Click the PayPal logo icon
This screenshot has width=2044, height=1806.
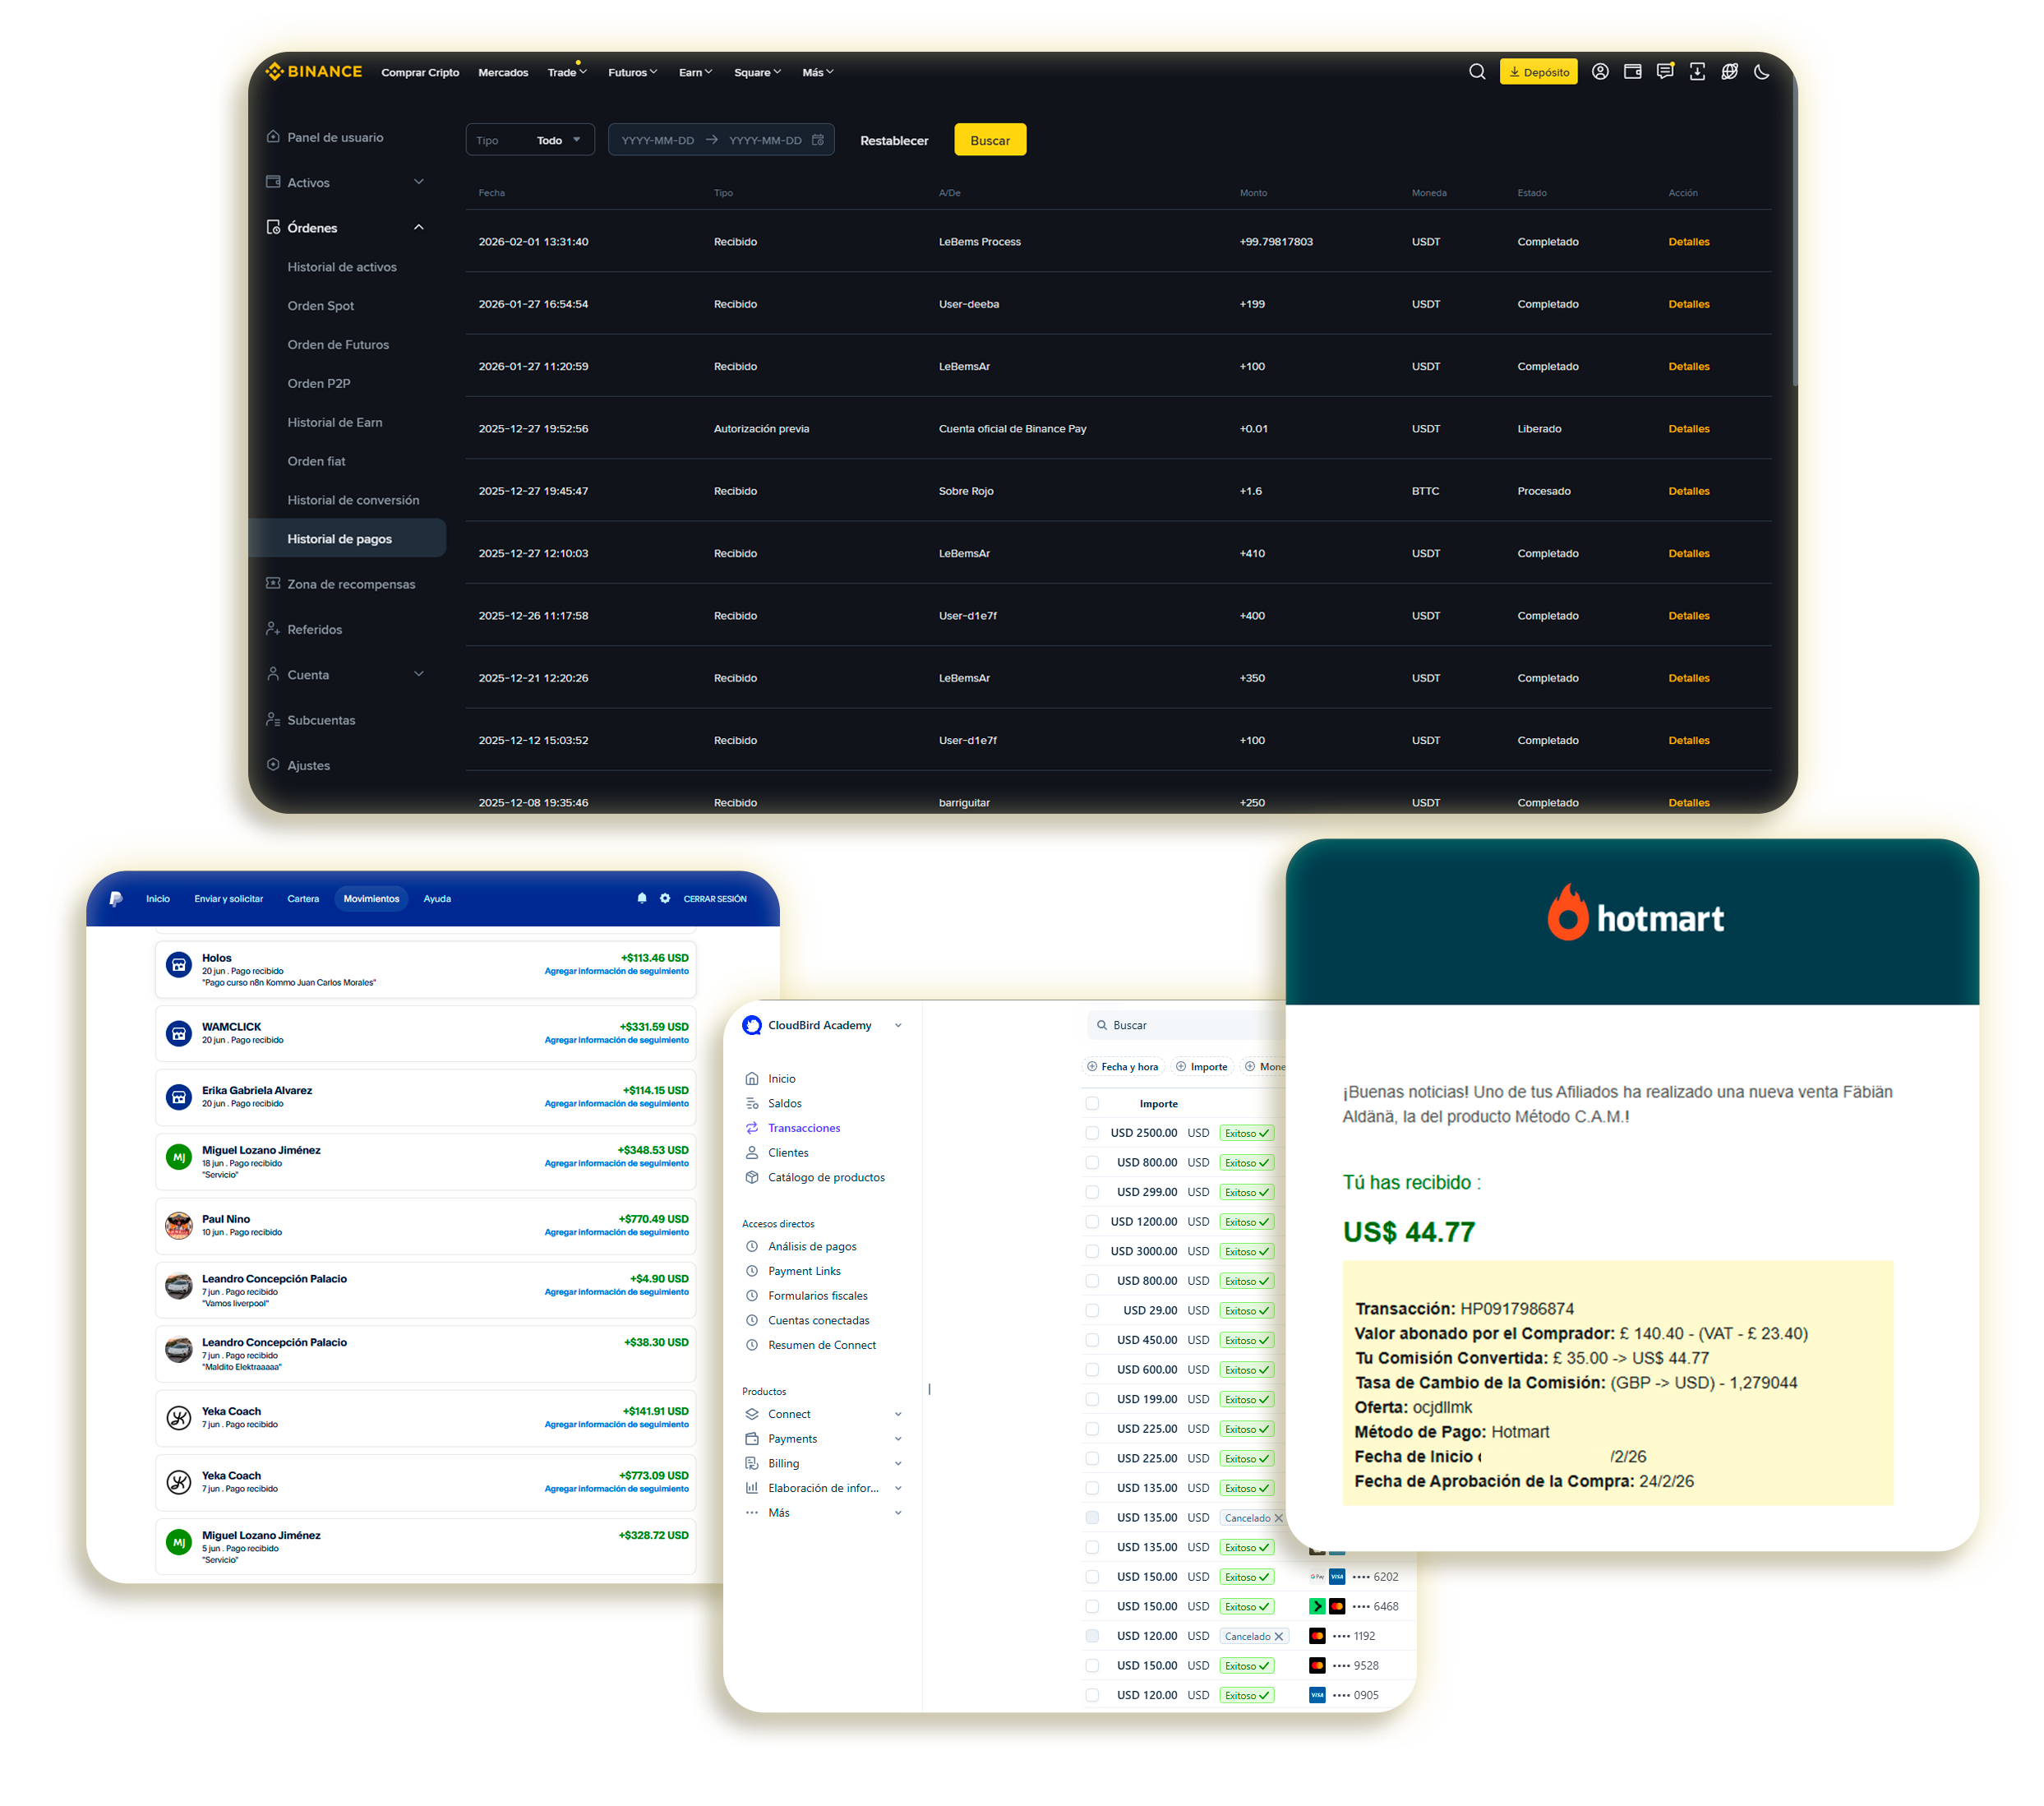(116, 899)
